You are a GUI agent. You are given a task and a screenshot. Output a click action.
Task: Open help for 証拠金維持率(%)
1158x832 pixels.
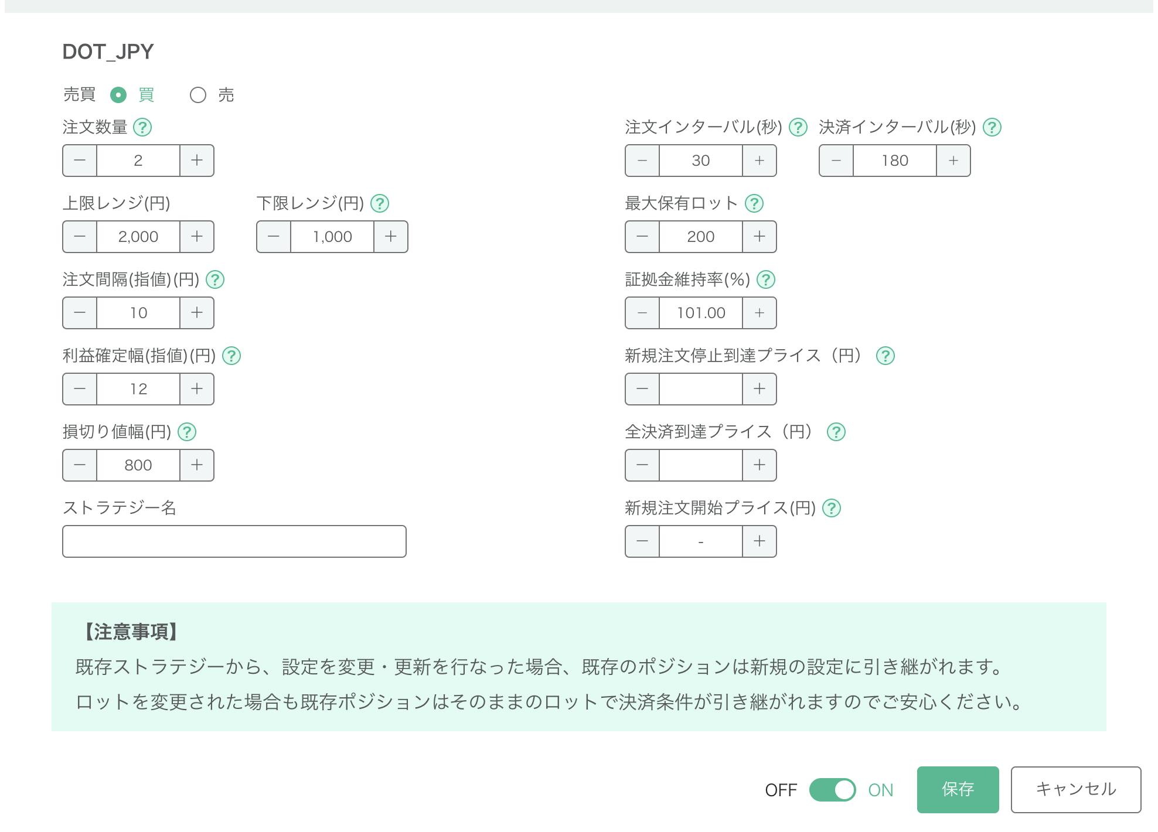click(766, 279)
